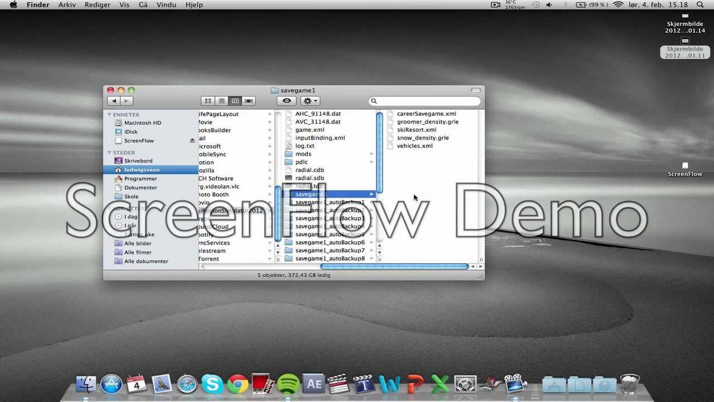Select vehicles.xml file
The height and width of the screenshot is (402, 714).
point(414,146)
